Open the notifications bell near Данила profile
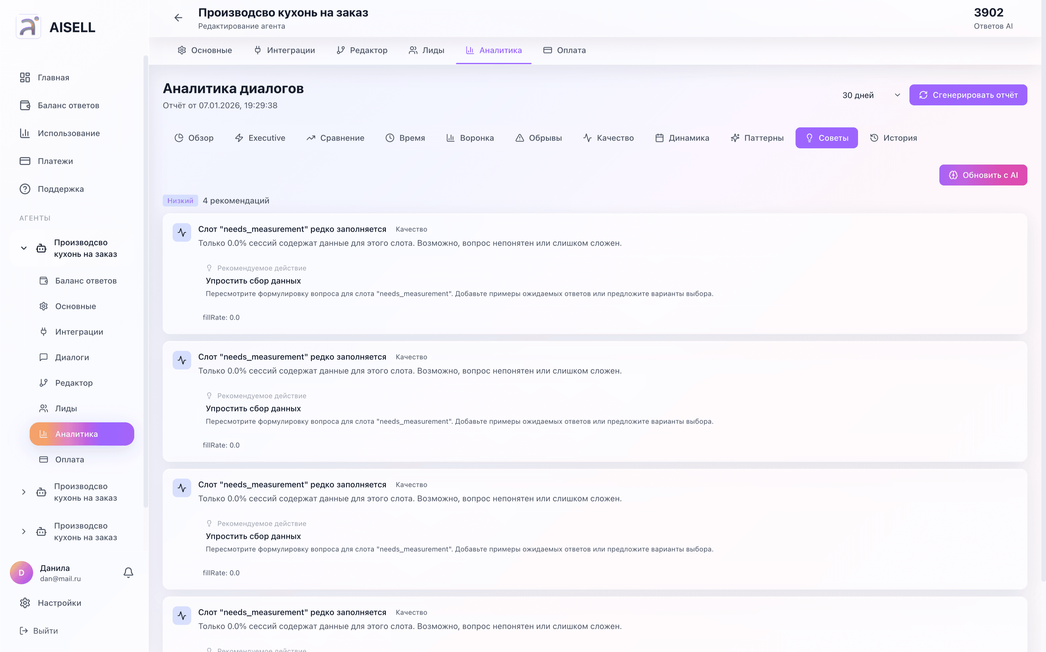The height and width of the screenshot is (652, 1046). coord(128,573)
